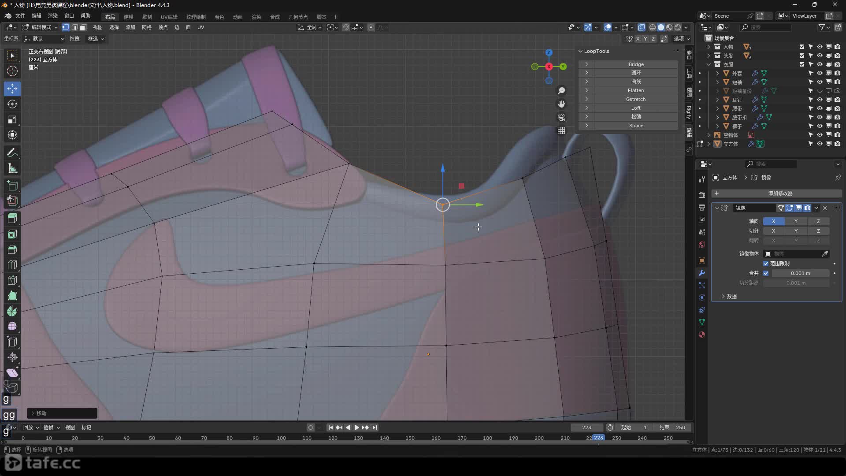Select the Rotate tool in toolbar
The height and width of the screenshot is (476, 846).
pos(12,104)
